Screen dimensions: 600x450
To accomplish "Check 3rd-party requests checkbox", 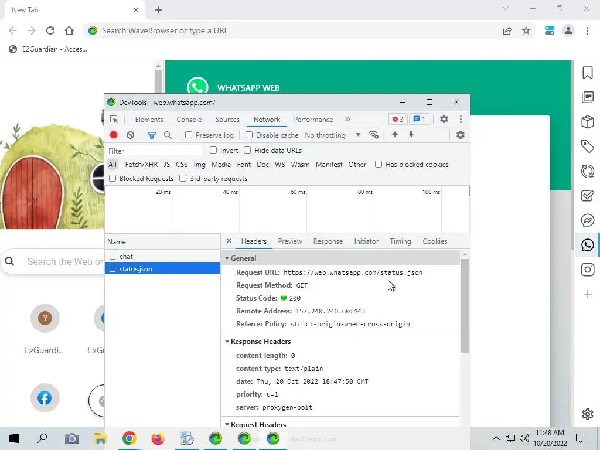I will tap(183, 178).
